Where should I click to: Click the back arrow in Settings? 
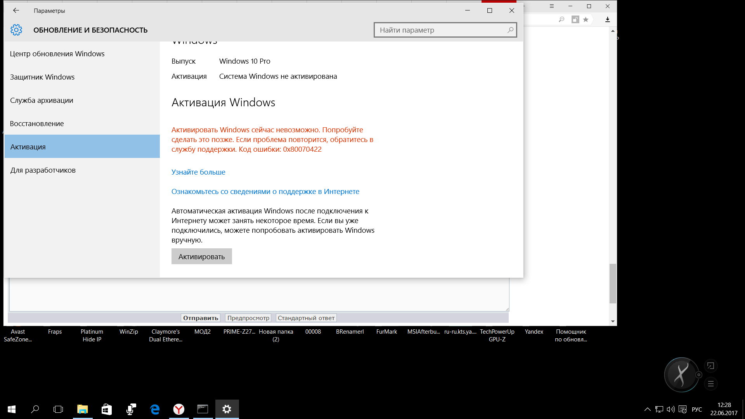click(16, 10)
